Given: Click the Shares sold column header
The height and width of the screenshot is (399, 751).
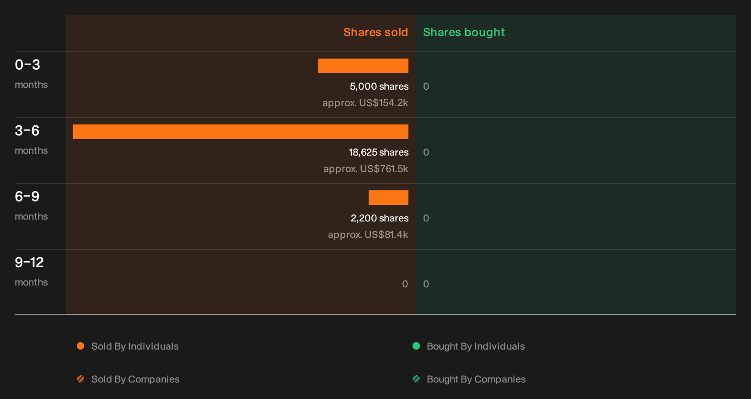Looking at the screenshot, I should 375,32.
